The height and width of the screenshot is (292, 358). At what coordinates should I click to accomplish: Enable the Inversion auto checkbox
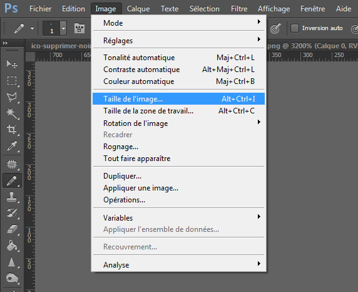[x=295, y=28]
